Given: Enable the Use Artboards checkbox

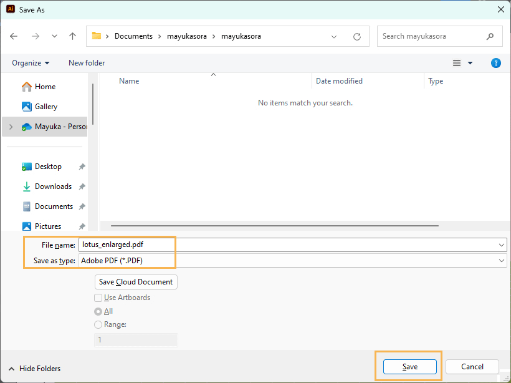Looking at the screenshot, I should point(98,298).
